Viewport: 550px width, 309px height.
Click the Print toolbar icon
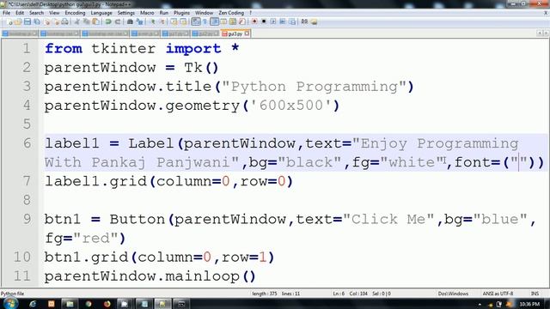tap(65, 21)
